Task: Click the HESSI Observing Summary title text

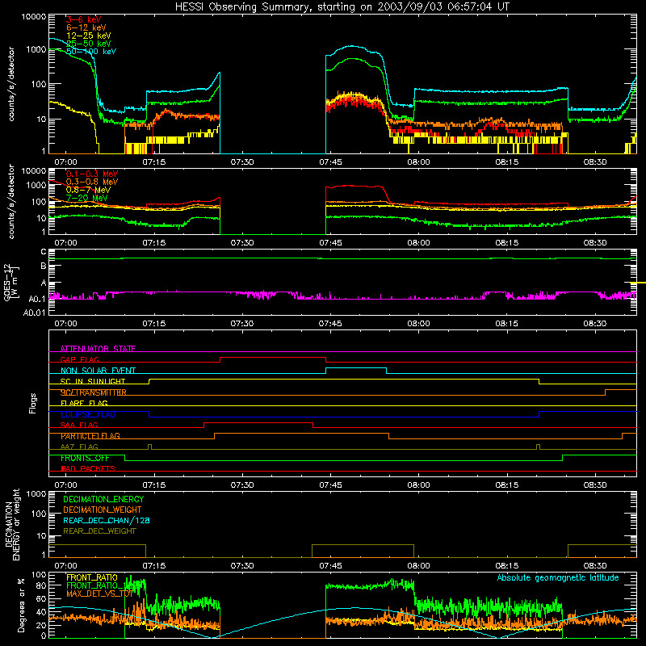Action: point(342,7)
